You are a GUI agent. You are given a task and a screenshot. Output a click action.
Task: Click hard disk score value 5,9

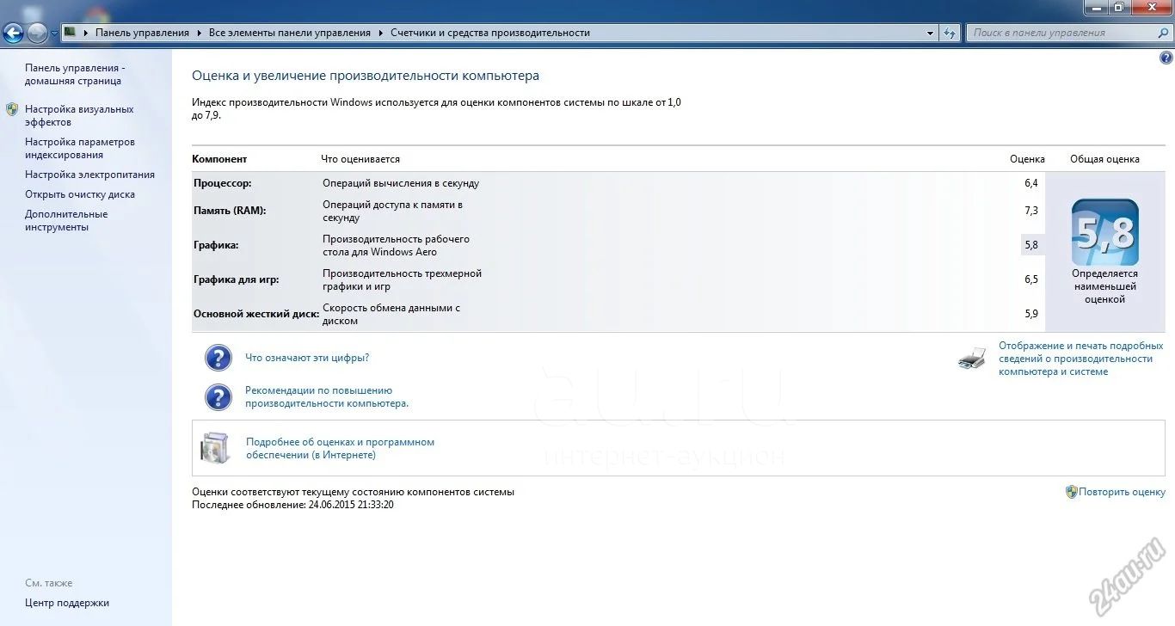1031,314
